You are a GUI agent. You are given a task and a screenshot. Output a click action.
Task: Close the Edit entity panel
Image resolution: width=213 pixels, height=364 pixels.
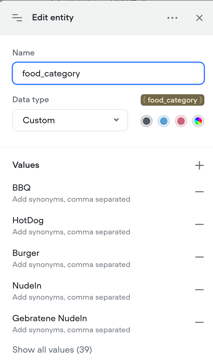199,18
